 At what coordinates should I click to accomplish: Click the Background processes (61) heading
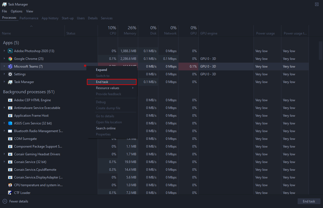click(29, 92)
